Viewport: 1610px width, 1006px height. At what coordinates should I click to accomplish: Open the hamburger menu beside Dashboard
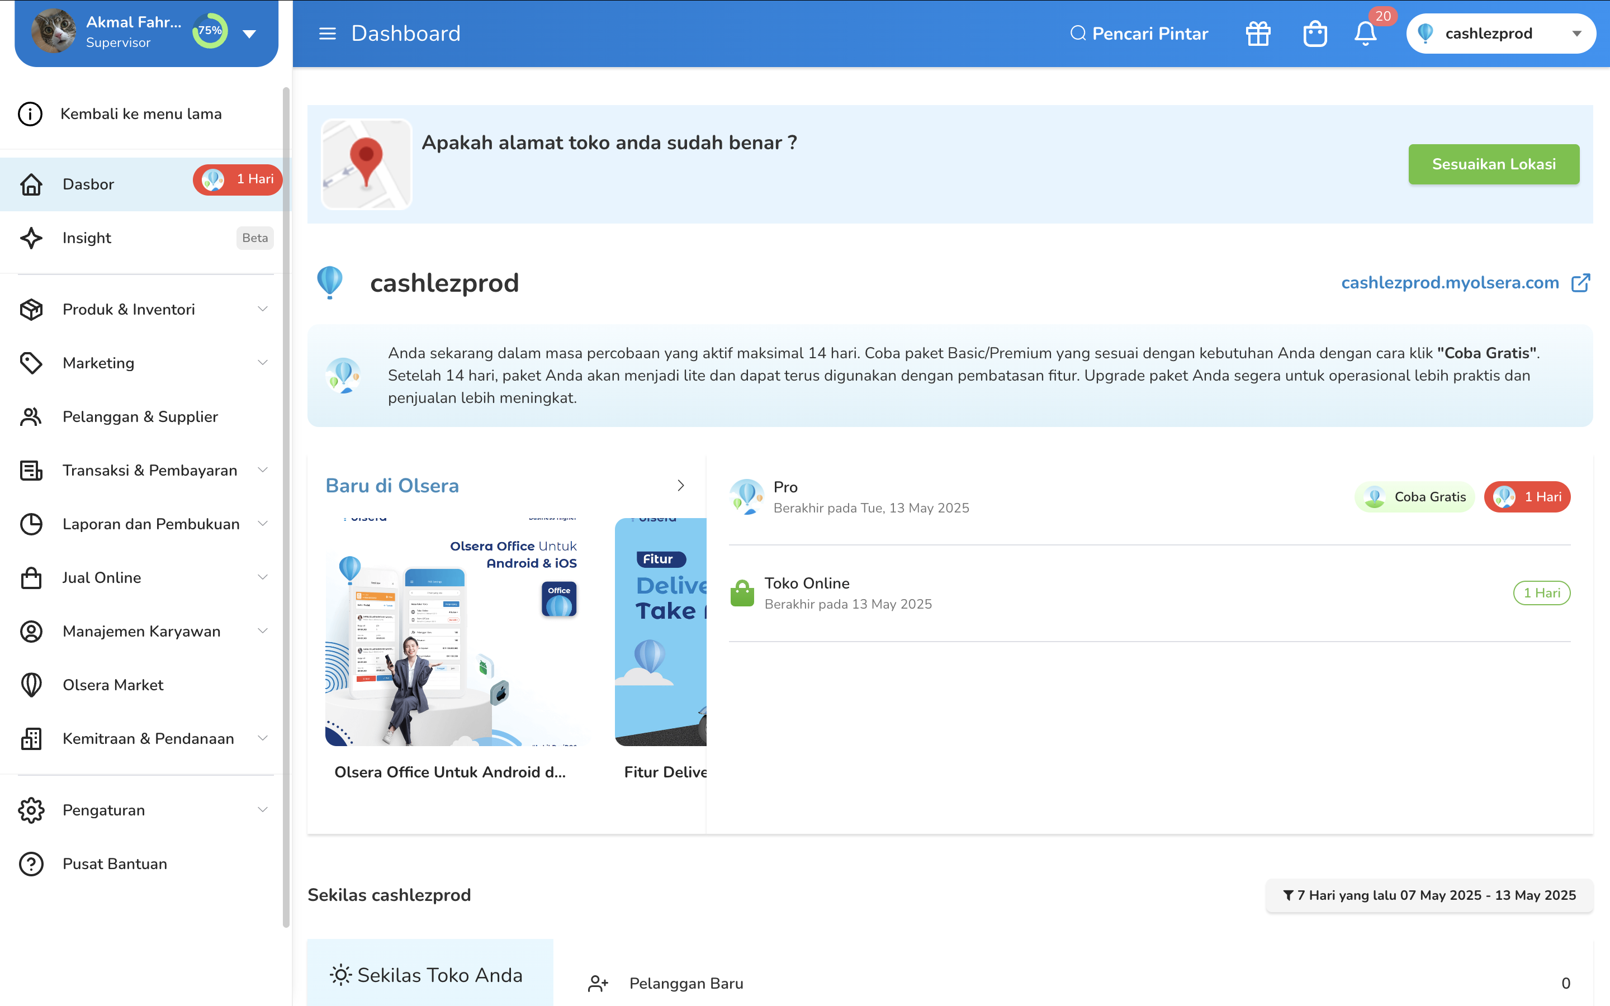[x=326, y=34]
